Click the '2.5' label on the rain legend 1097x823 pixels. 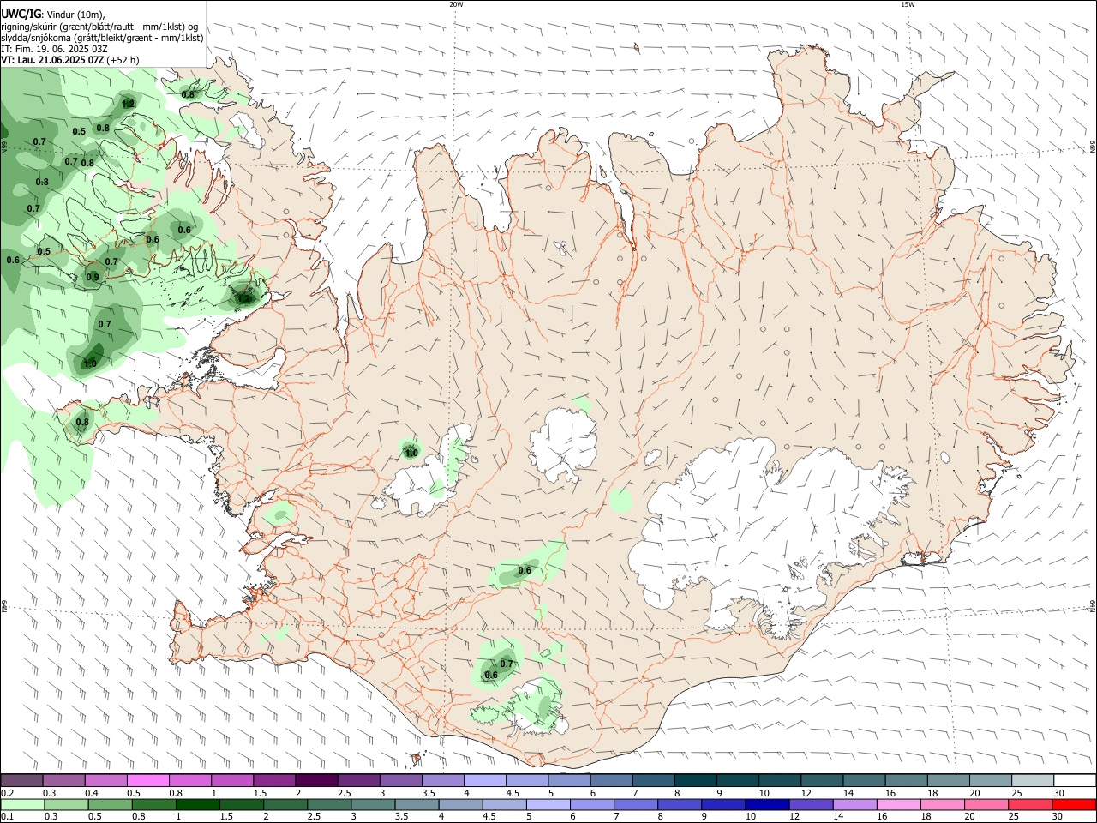click(315, 817)
